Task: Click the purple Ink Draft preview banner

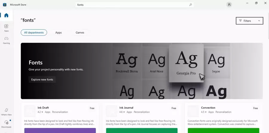Action: pyautogui.click(x=60, y=130)
